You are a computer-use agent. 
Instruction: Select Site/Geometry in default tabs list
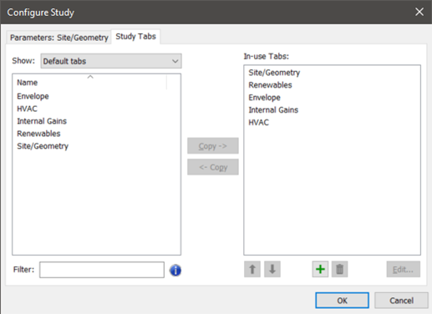[x=43, y=146]
